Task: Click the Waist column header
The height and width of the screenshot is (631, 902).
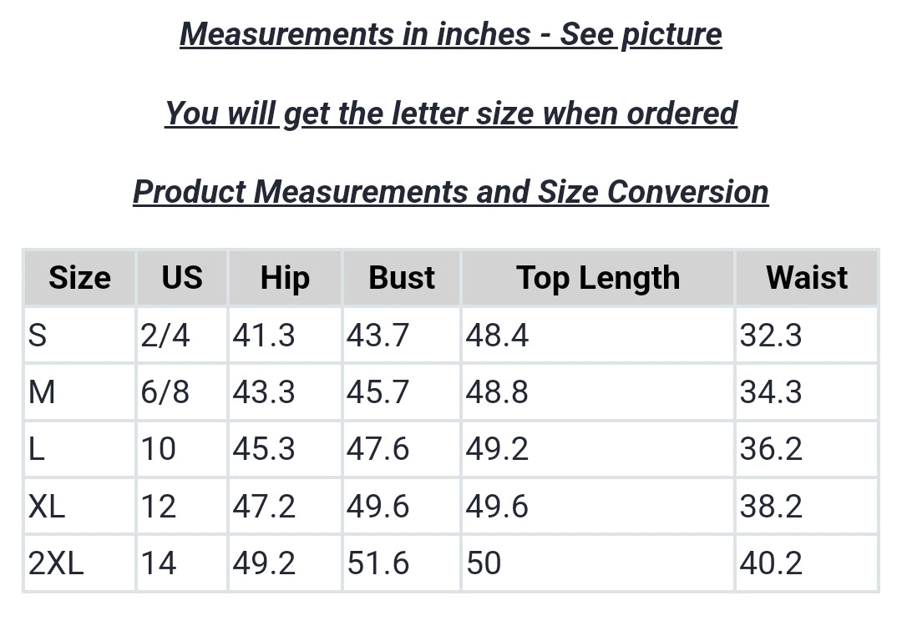Action: pyautogui.click(x=807, y=278)
